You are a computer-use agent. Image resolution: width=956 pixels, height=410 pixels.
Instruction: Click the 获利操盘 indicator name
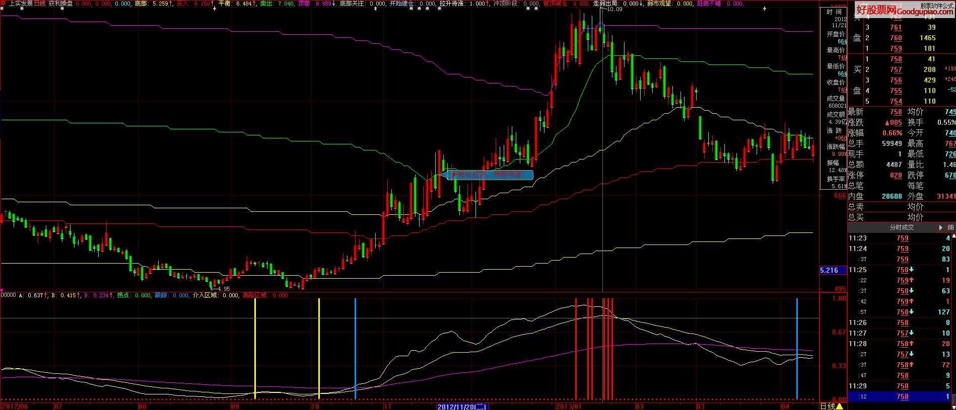61,4
